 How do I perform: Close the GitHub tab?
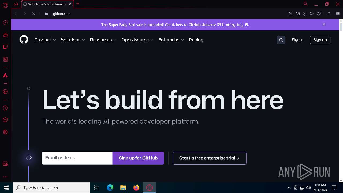(x=70, y=4)
